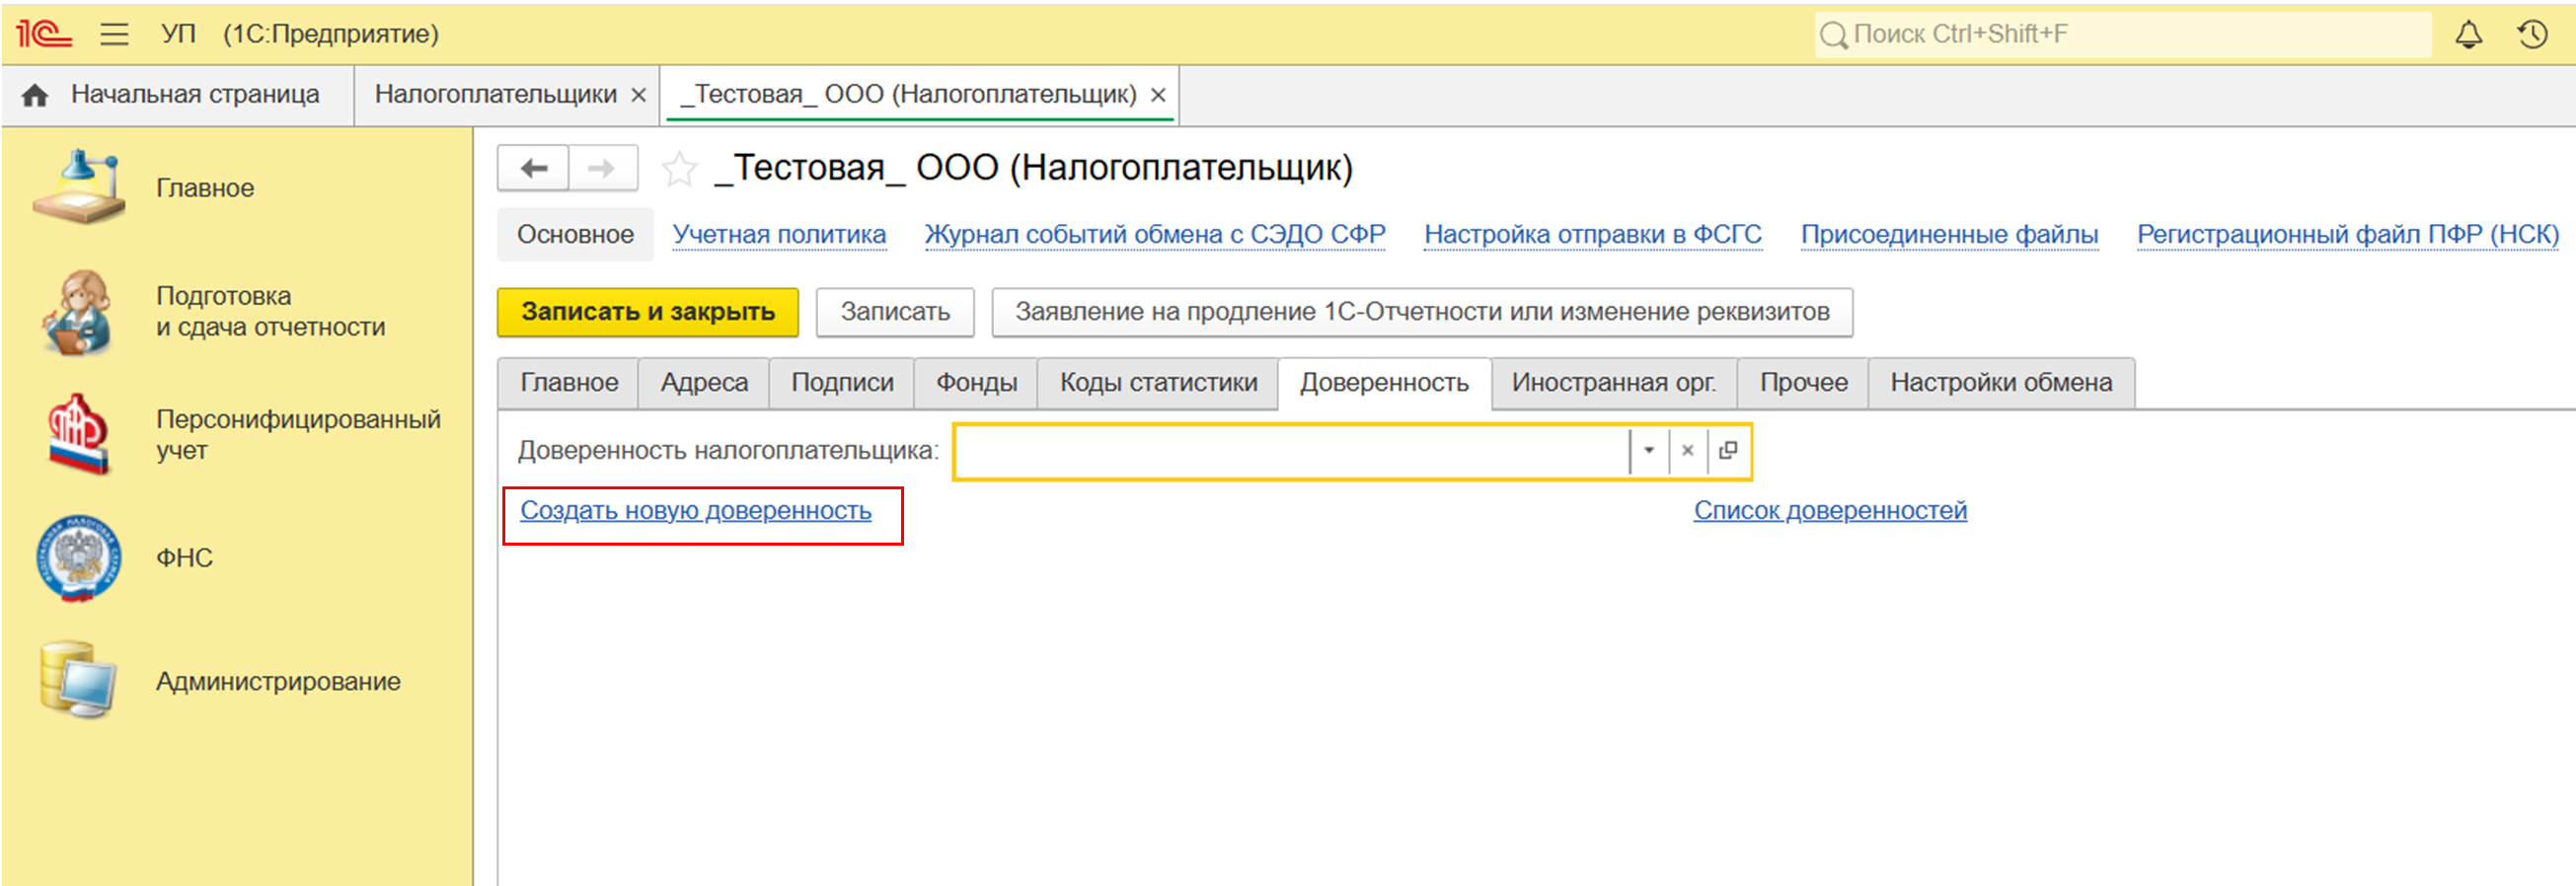Open the Список доверенностей link
2576x886 pixels.
coord(1829,511)
